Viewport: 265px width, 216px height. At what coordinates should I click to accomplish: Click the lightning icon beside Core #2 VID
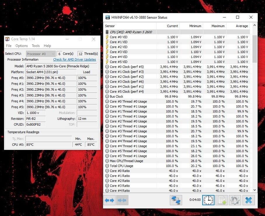(107, 47)
